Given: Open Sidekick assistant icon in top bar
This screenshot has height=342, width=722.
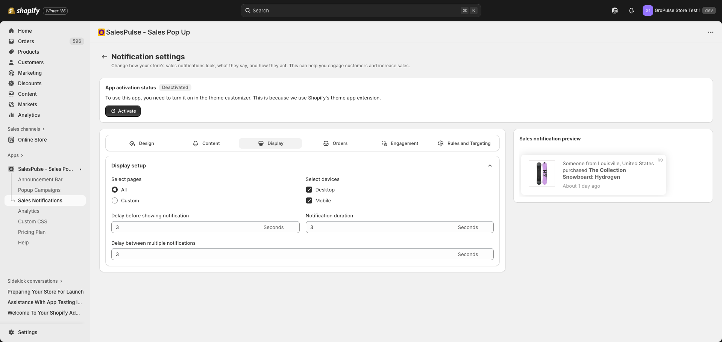Looking at the screenshot, I should (x=615, y=11).
